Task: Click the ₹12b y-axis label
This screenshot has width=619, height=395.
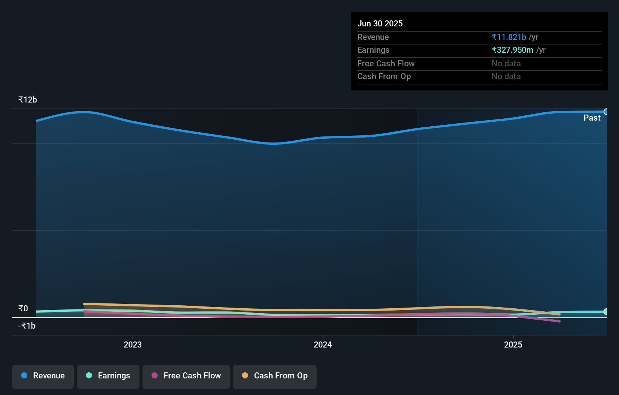Action: [28, 100]
